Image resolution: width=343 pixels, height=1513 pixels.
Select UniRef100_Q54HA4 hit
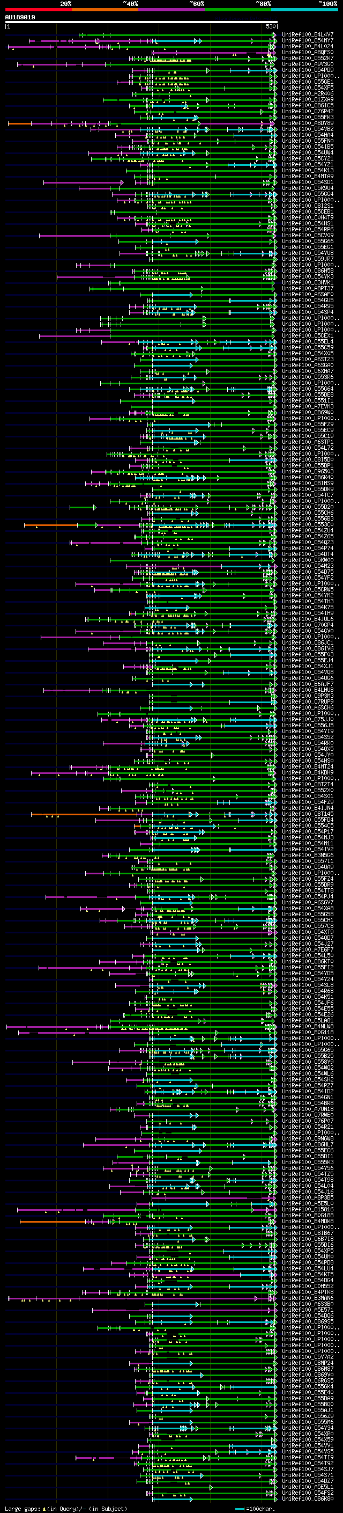(x=308, y=135)
